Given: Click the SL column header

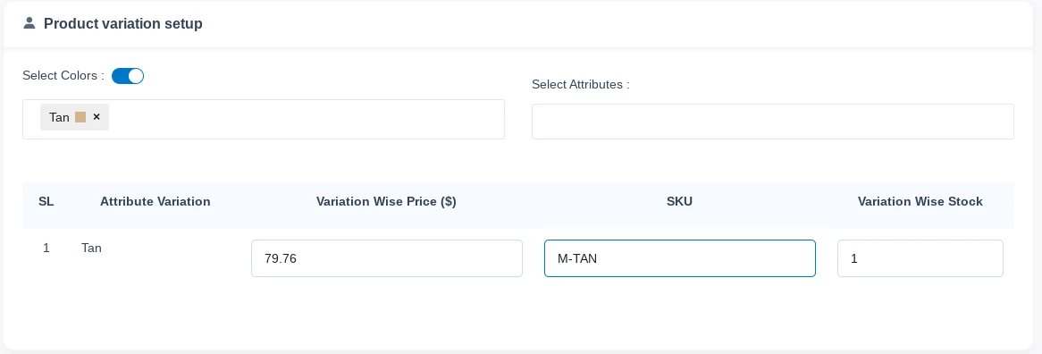Looking at the screenshot, I should point(46,201).
